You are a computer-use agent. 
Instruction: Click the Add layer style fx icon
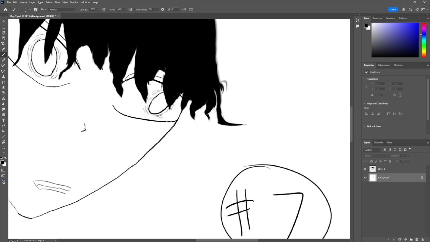(x=394, y=239)
